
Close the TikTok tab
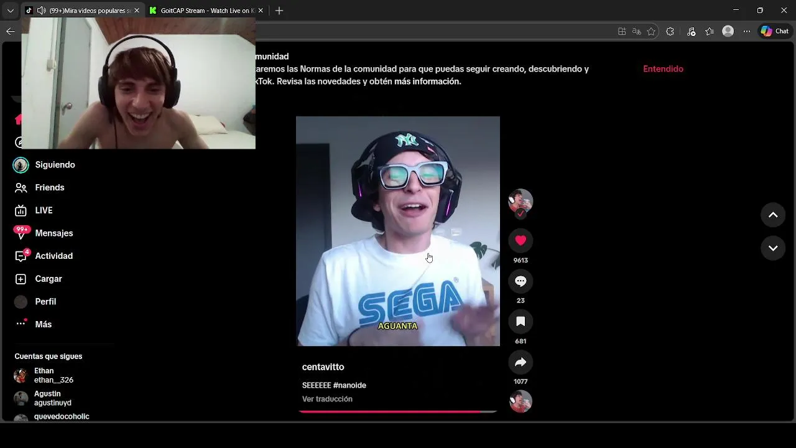[137, 11]
